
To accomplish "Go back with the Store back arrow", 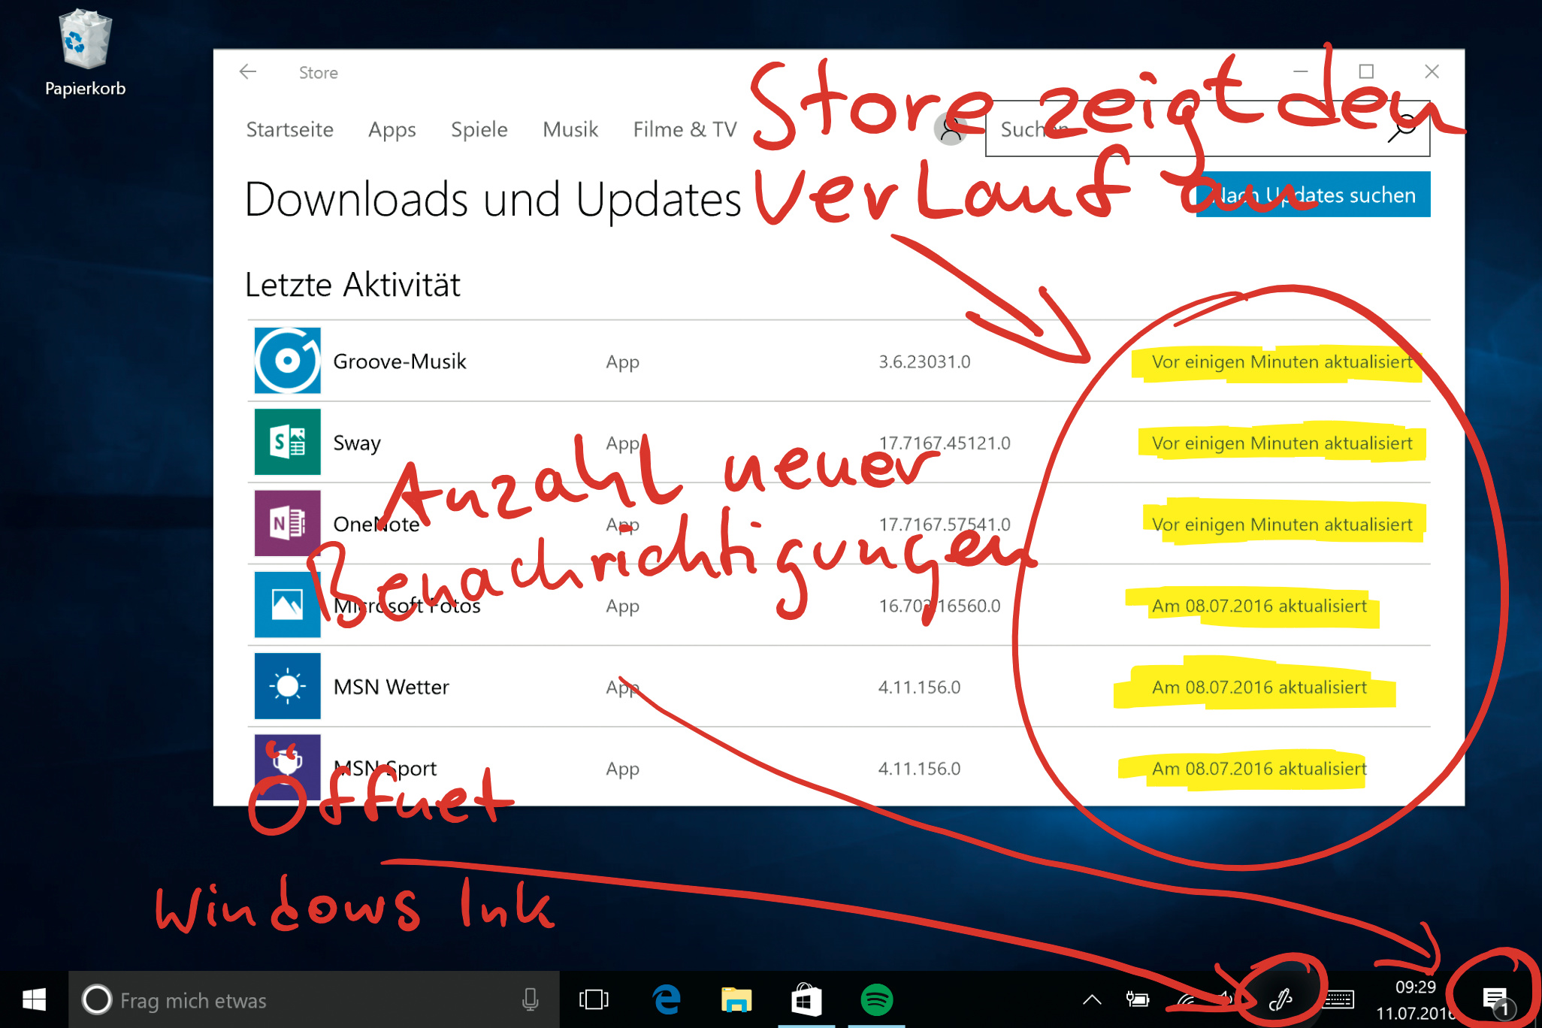I will [248, 72].
